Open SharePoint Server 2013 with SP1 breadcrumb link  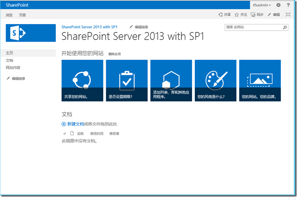tap(89, 27)
